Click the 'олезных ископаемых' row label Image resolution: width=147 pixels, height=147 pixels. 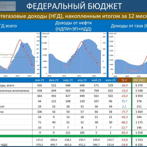(15, 91)
